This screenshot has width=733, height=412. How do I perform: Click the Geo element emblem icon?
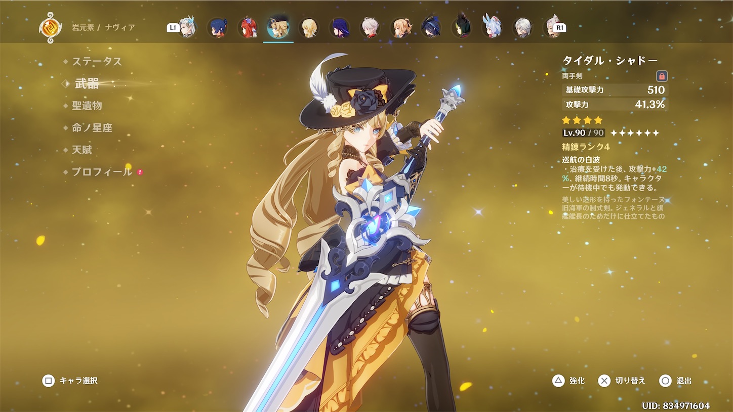click(51, 27)
